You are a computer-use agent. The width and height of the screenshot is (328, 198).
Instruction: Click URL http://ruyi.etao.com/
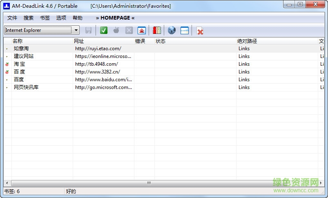coord(98,49)
